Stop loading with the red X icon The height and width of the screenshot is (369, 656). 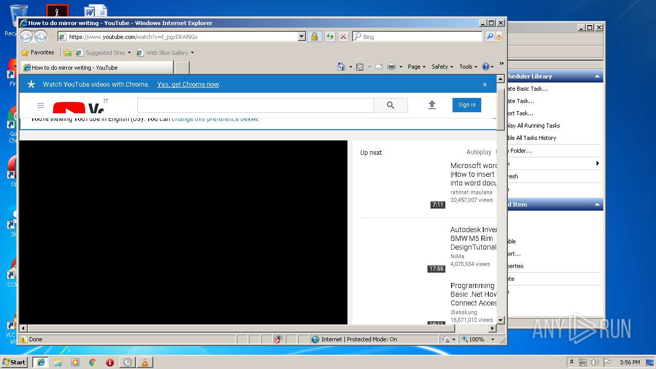coord(343,36)
